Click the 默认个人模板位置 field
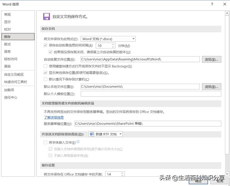 click(x=151, y=94)
